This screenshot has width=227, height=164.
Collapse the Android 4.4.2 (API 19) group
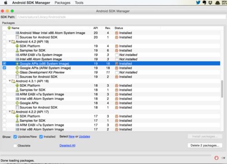(x=10, y=41)
